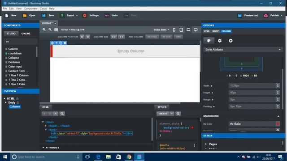Viewport: 287px width, 161px height.
Task: Add a column After
Action: (x=166, y=37)
